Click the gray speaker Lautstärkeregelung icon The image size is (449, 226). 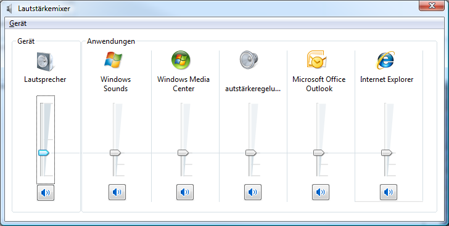[x=249, y=60]
